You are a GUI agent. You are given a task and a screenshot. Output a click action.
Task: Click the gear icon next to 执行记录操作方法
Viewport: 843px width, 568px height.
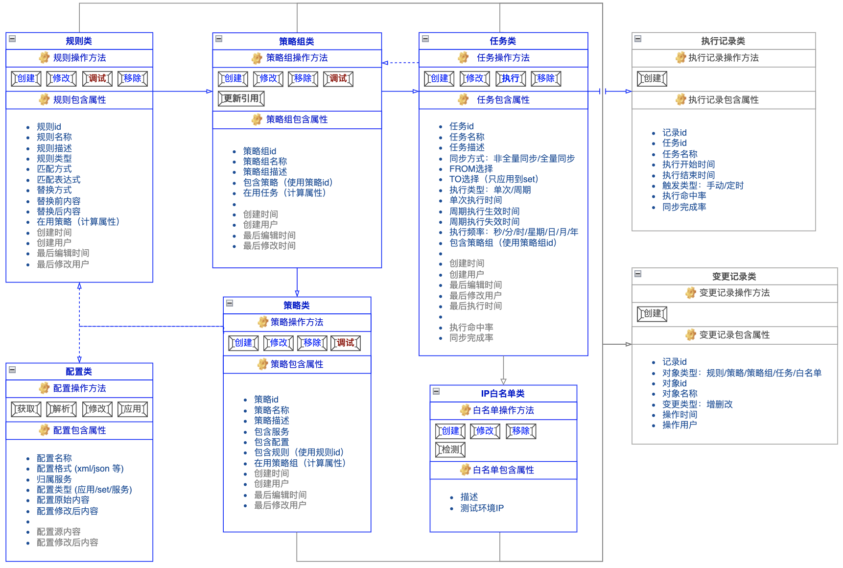coord(680,58)
